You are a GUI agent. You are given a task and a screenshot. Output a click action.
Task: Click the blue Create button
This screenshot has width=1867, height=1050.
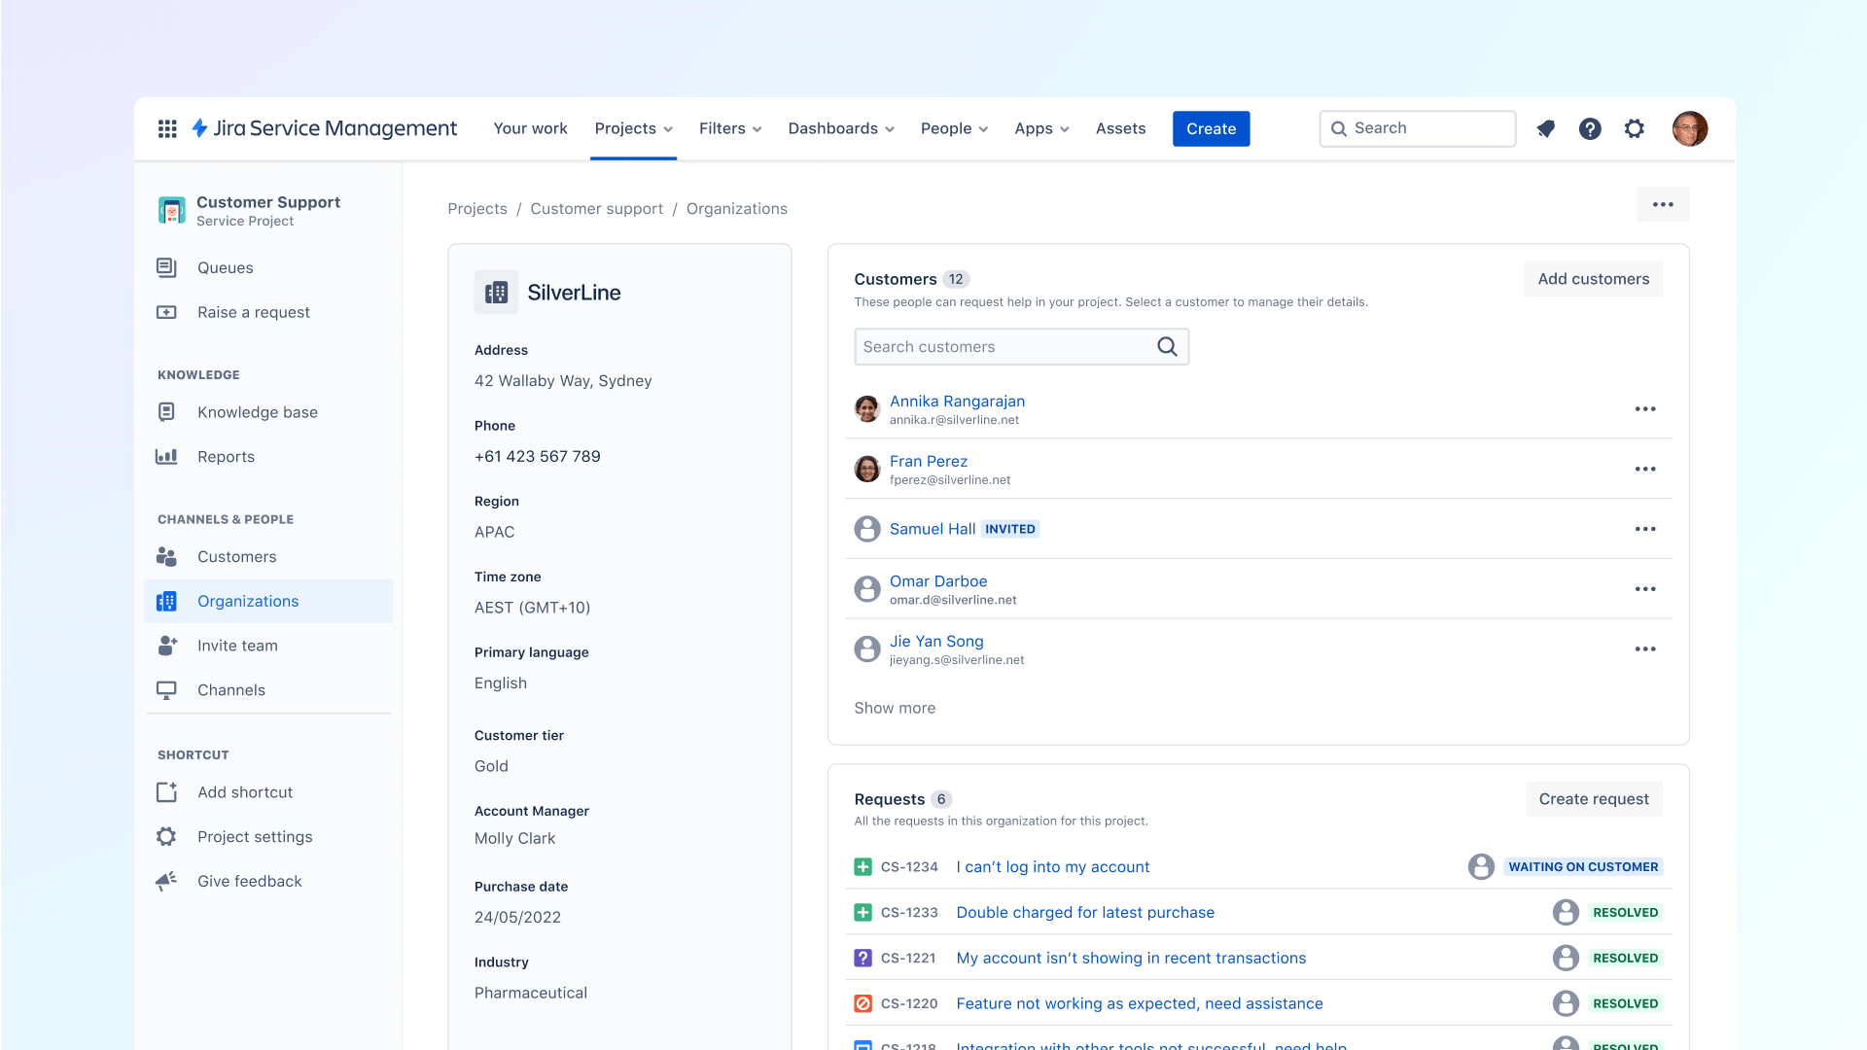click(1211, 128)
